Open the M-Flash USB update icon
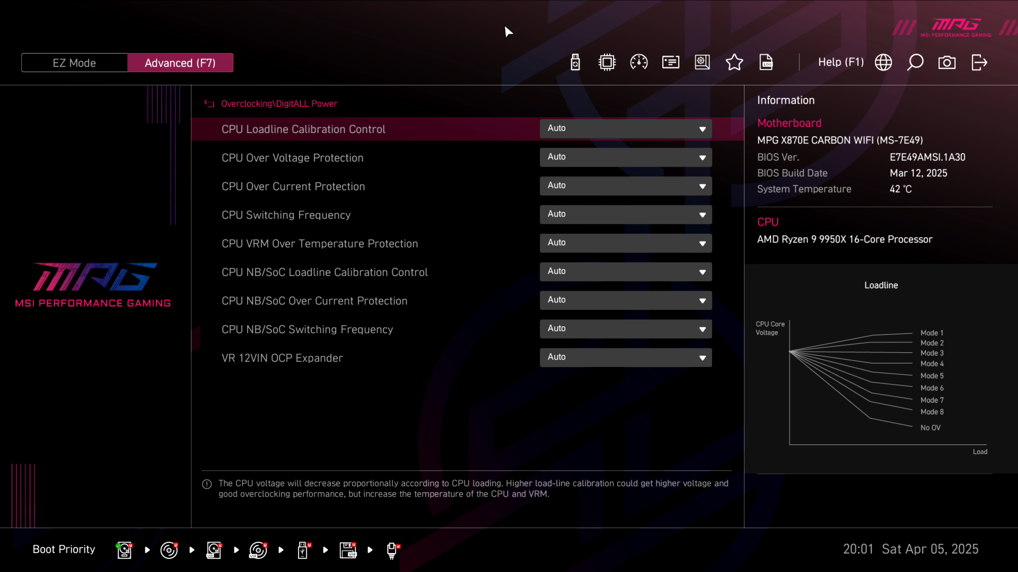The width and height of the screenshot is (1018, 572). click(575, 62)
